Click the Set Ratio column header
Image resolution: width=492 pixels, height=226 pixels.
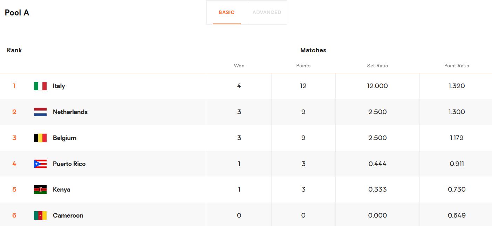pos(377,66)
